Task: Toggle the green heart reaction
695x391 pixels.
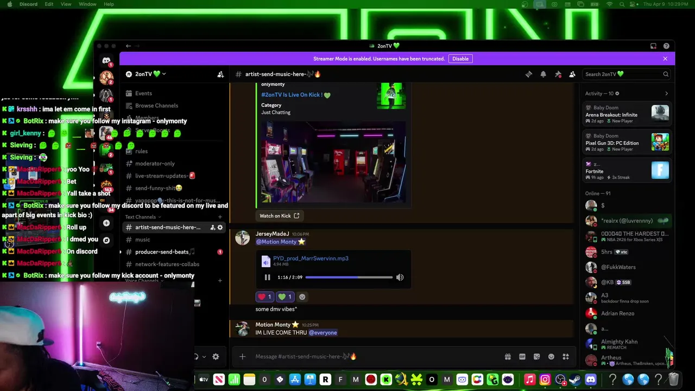Action: click(x=285, y=297)
